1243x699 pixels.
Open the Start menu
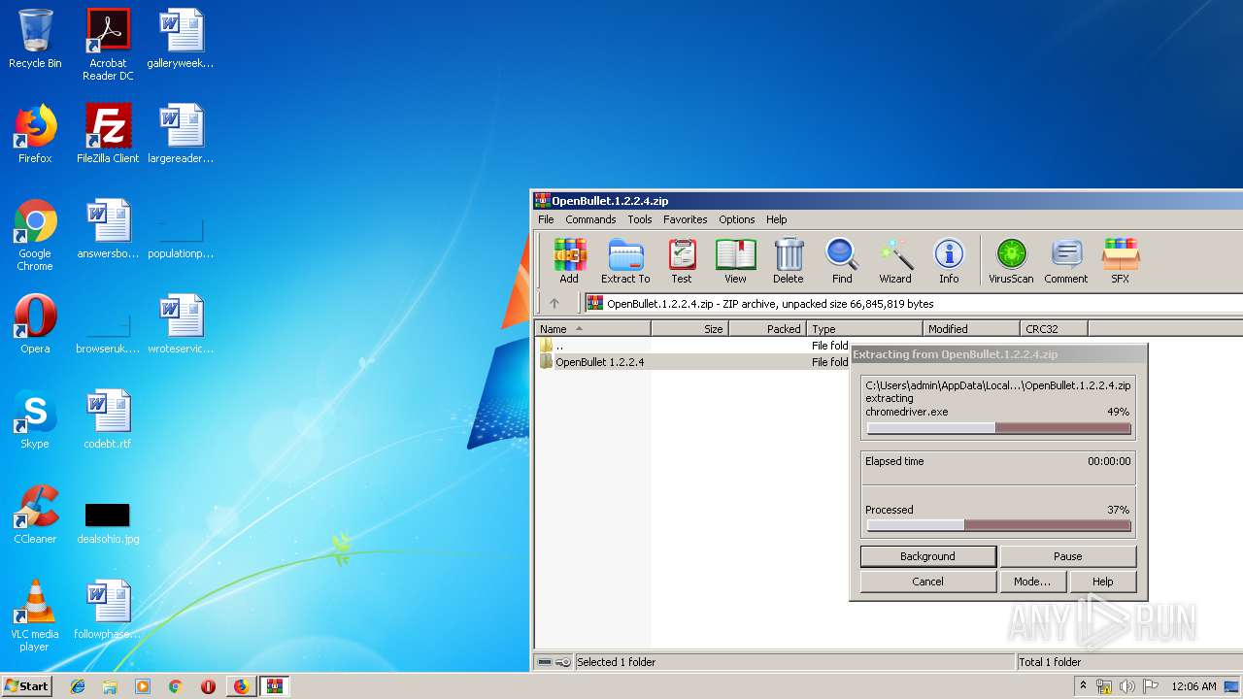pyautogui.click(x=26, y=686)
